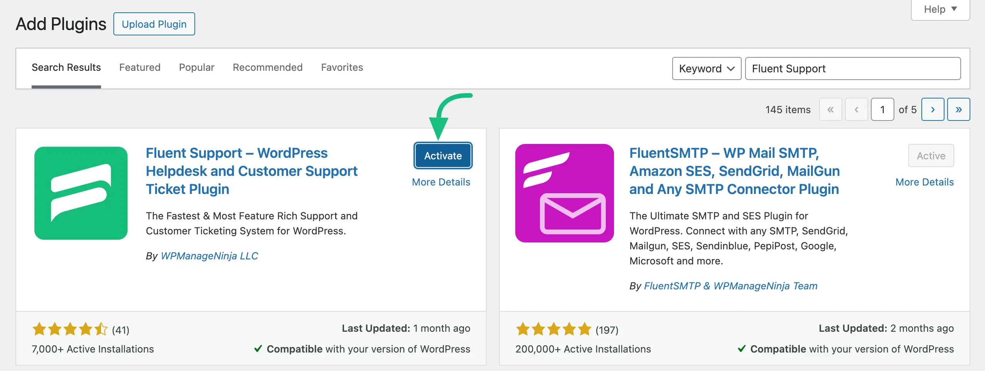Click the page number input field

(x=882, y=109)
